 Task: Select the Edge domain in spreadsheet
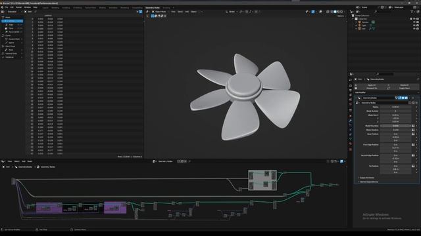coord(11,25)
